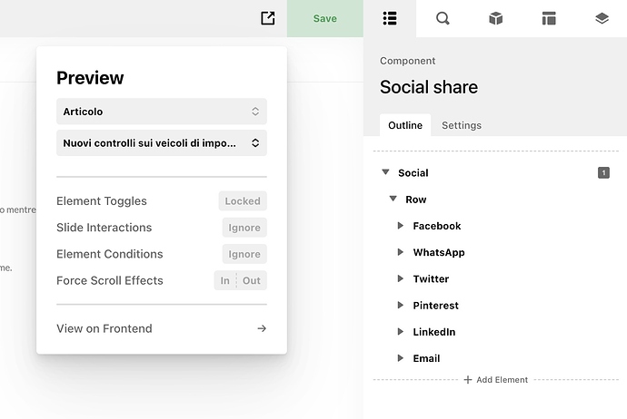
Task: Expand the Facebook element
Action: 400,226
